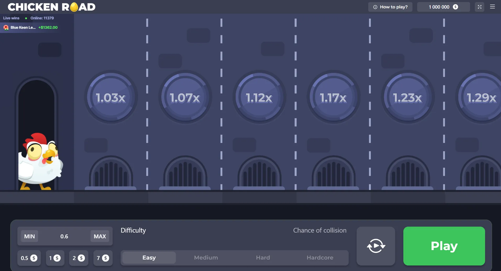
Task: Pick the 7 dollar bet preset
Action: [x=103, y=258]
